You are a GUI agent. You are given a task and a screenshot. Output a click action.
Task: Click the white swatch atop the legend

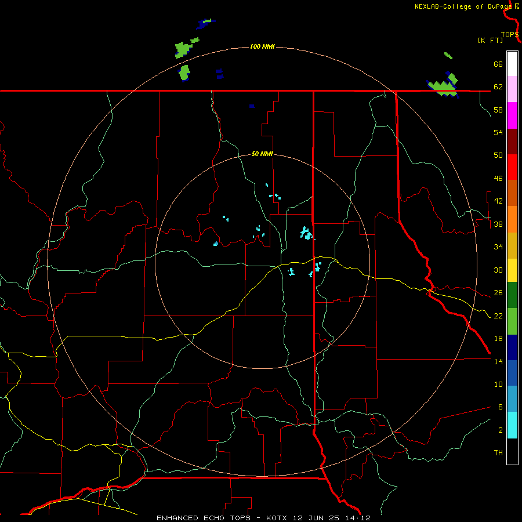[x=512, y=64]
